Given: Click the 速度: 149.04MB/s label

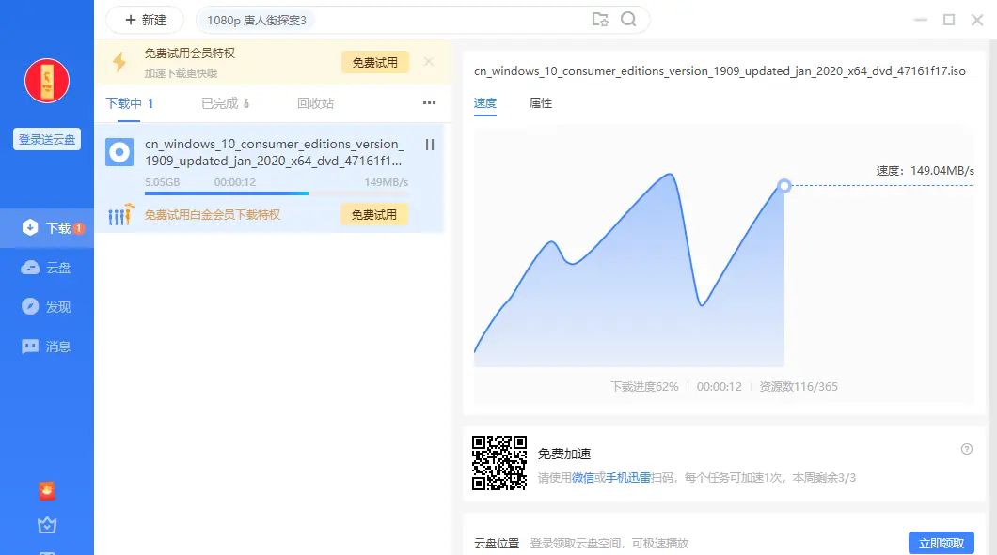Looking at the screenshot, I should point(926,170).
